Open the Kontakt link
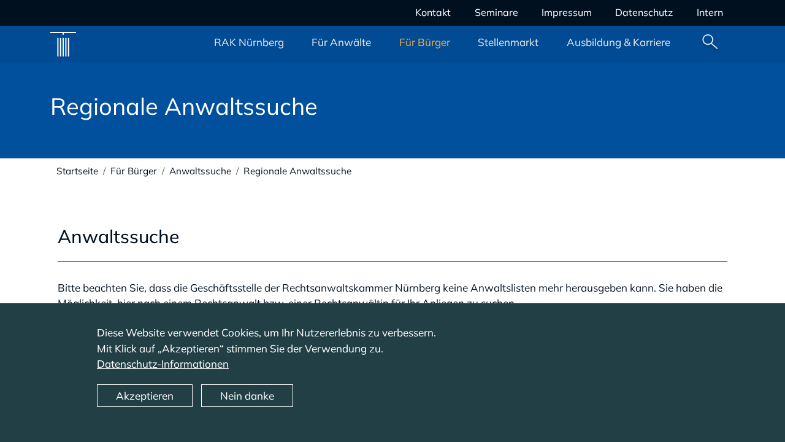The width and height of the screenshot is (785, 442). point(433,12)
